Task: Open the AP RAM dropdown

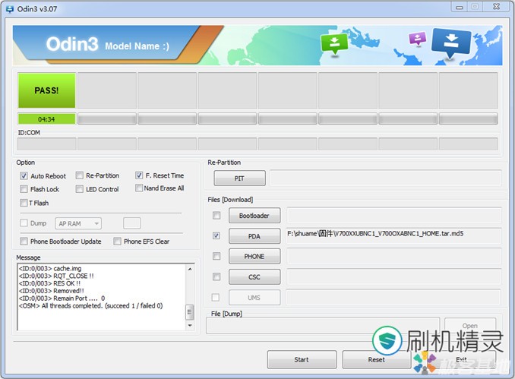Action: pyautogui.click(x=78, y=223)
